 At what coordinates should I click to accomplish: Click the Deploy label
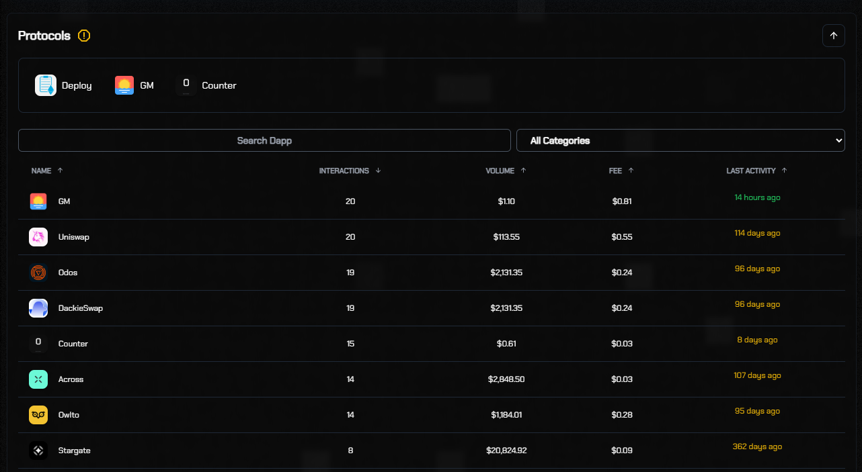coord(77,85)
